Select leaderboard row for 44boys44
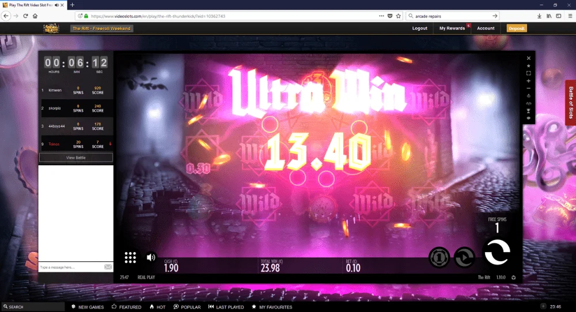 [76, 126]
